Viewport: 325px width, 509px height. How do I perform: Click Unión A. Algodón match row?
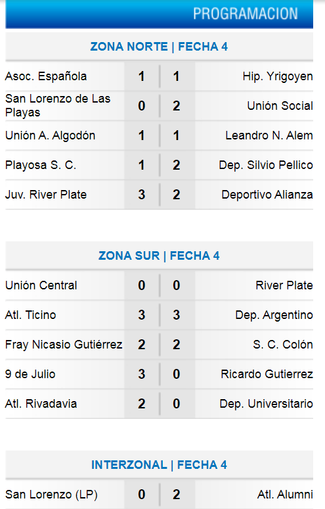click(x=159, y=135)
